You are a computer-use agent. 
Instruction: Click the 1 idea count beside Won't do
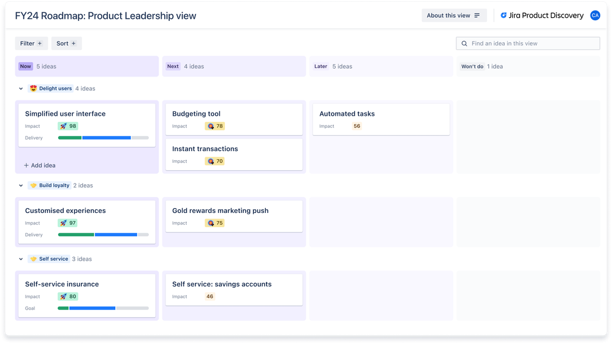click(x=495, y=66)
